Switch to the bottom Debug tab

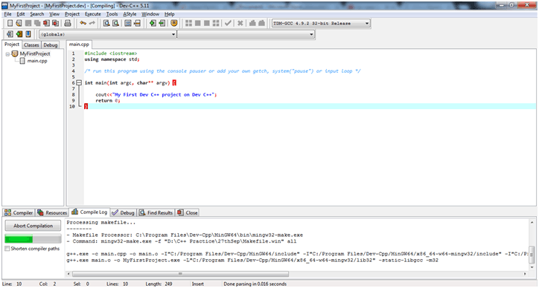[123, 212]
